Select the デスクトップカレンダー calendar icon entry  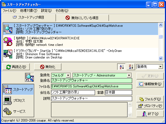pos(8,54)
